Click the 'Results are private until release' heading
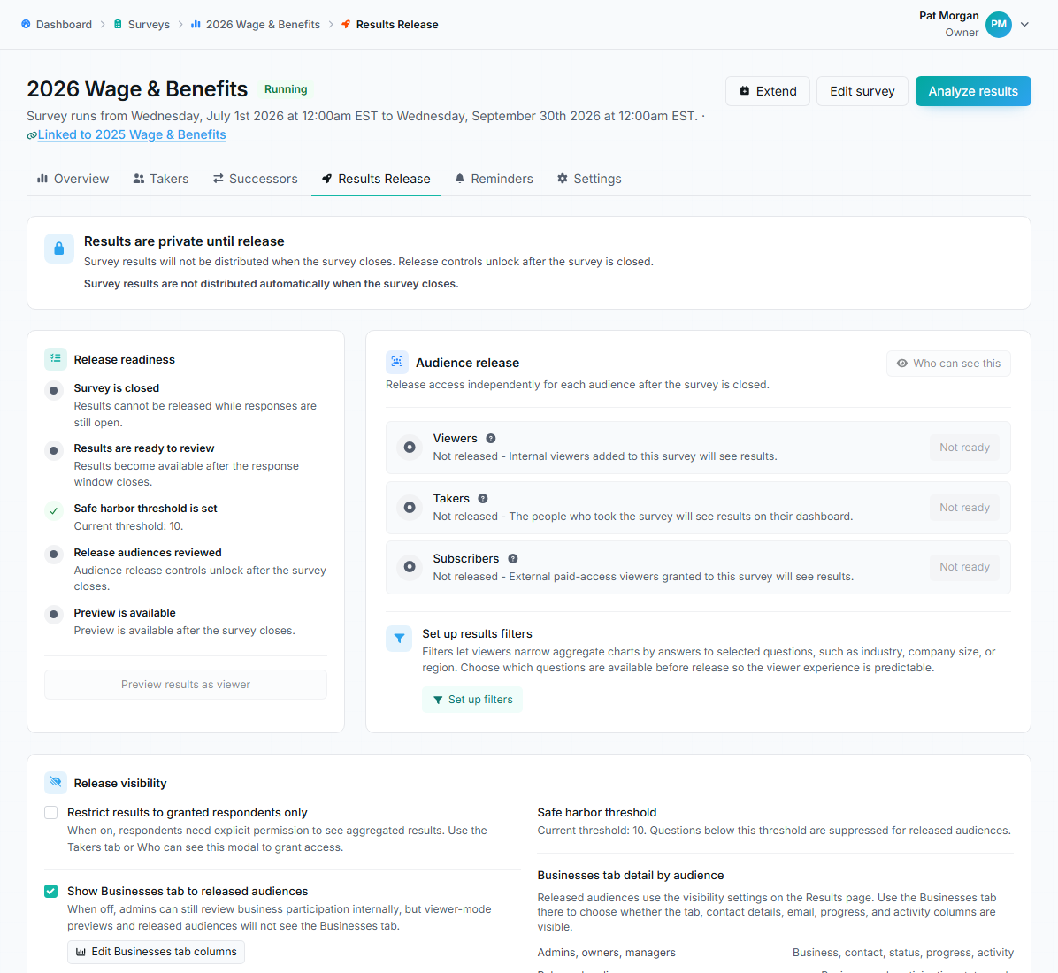Viewport: 1058px width, 973px height. (183, 241)
